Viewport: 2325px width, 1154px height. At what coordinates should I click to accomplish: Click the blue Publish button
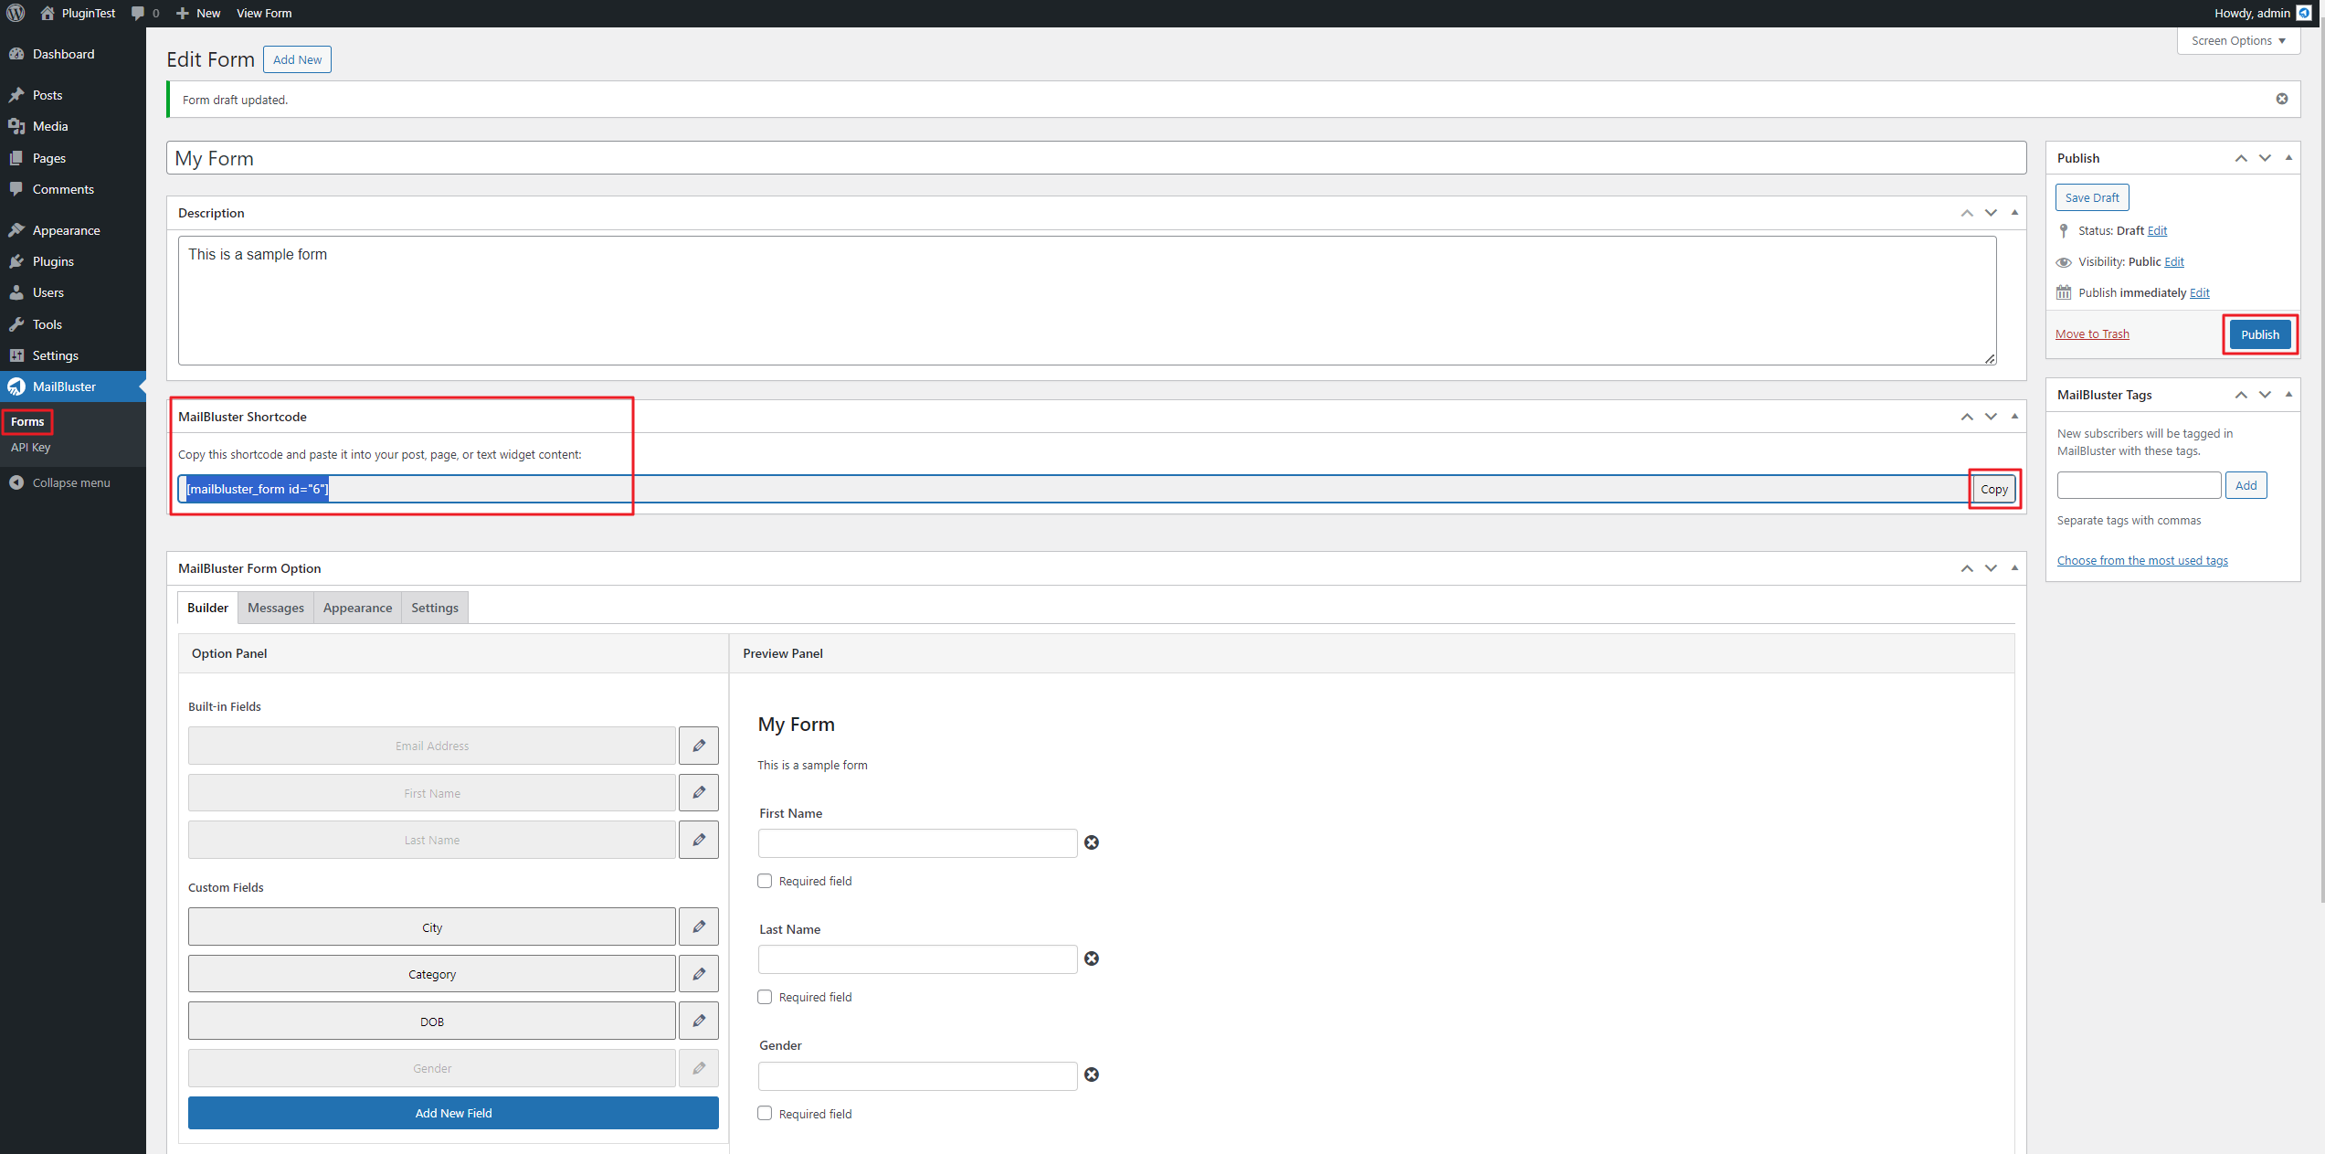[2259, 334]
